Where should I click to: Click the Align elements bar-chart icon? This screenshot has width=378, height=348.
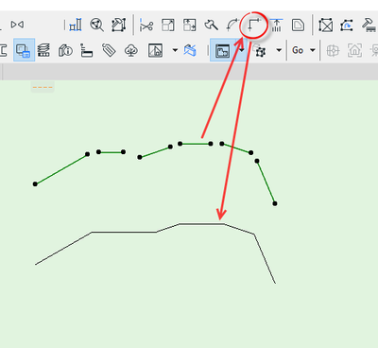click(x=76, y=25)
